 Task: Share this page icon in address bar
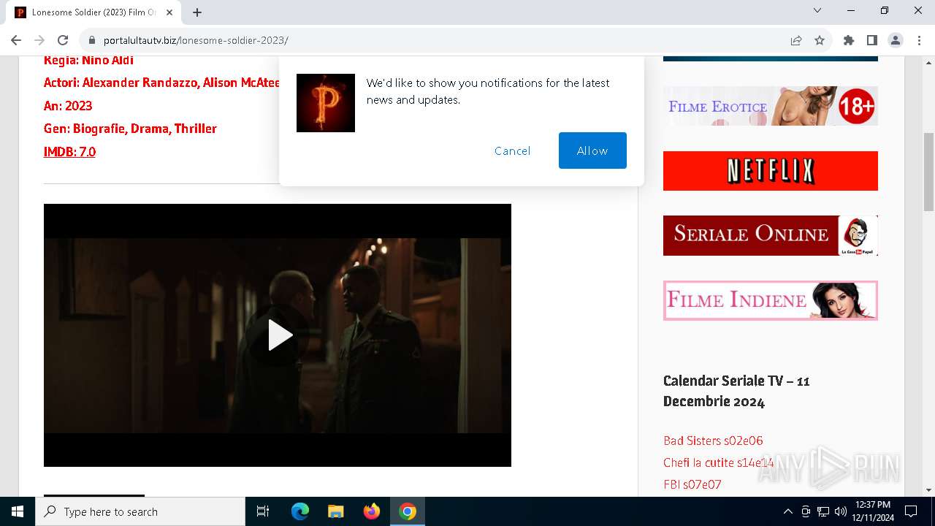point(796,40)
